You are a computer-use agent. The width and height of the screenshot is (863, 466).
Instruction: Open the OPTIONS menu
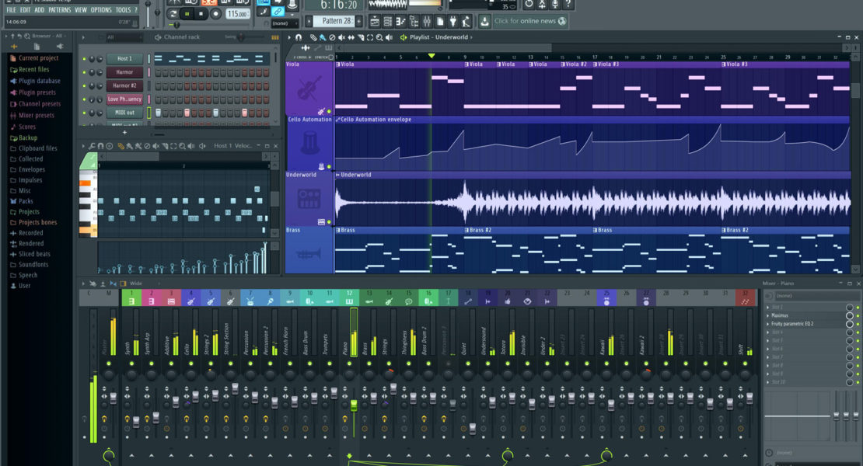(x=101, y=10)
